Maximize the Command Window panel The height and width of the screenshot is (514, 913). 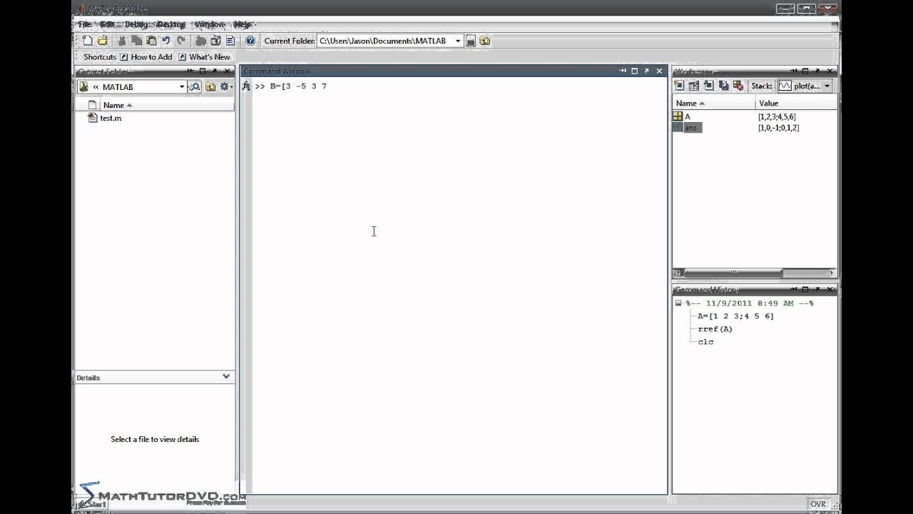click(x=634, y=71)
